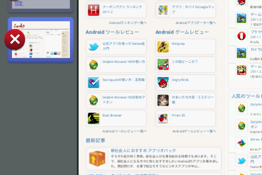This screenshot has width=262, height=175.
Task: Click the country quiz game text link
Action: pyautogui.click(x=184, y=62)
